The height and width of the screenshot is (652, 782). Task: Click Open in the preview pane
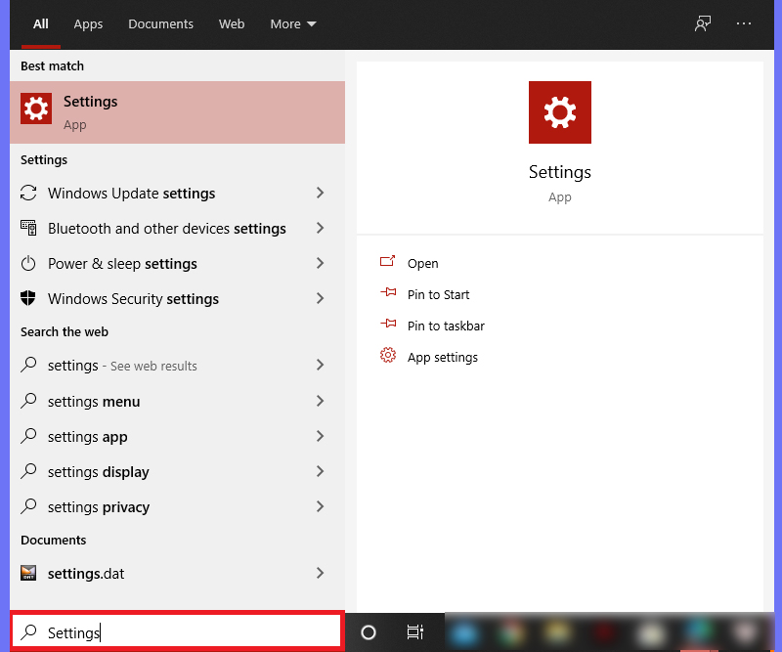pos(423,263)
